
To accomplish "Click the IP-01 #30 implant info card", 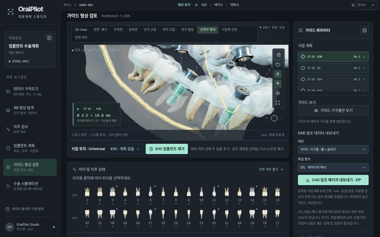I will [97, 114].
